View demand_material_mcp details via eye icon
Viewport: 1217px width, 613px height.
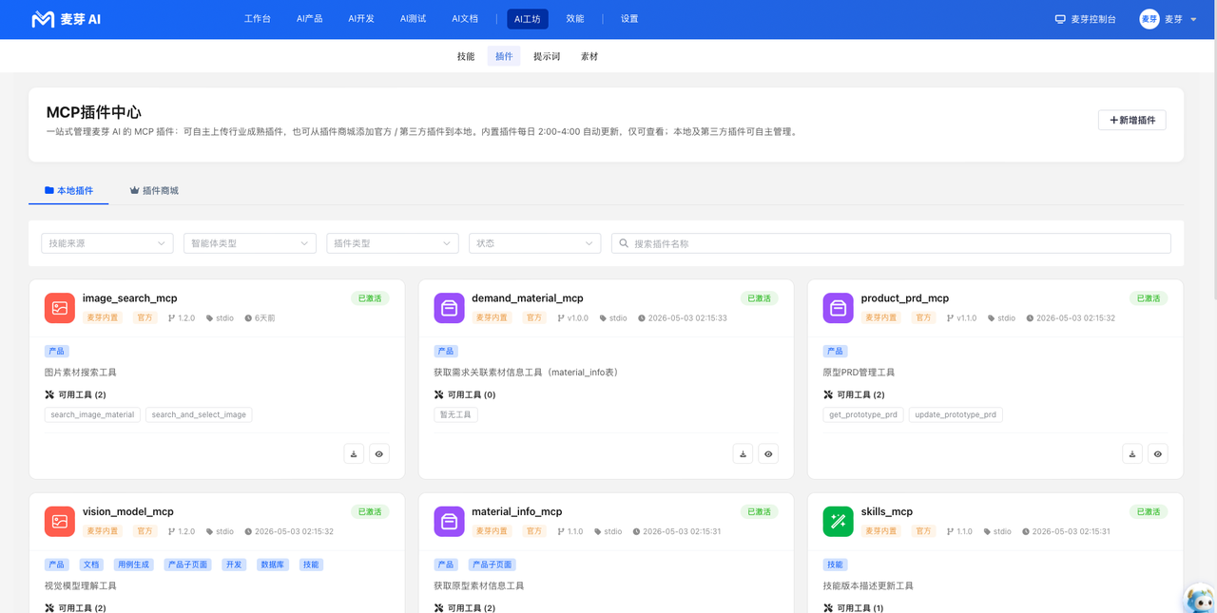[x=768, y=454]
